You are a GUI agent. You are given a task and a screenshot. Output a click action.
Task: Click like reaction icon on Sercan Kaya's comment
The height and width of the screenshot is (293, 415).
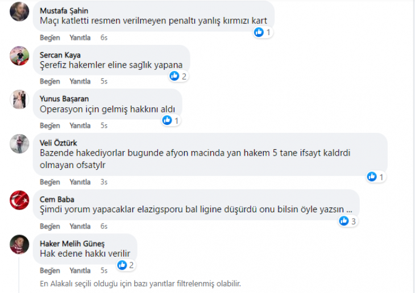click(x=176, y=76)
